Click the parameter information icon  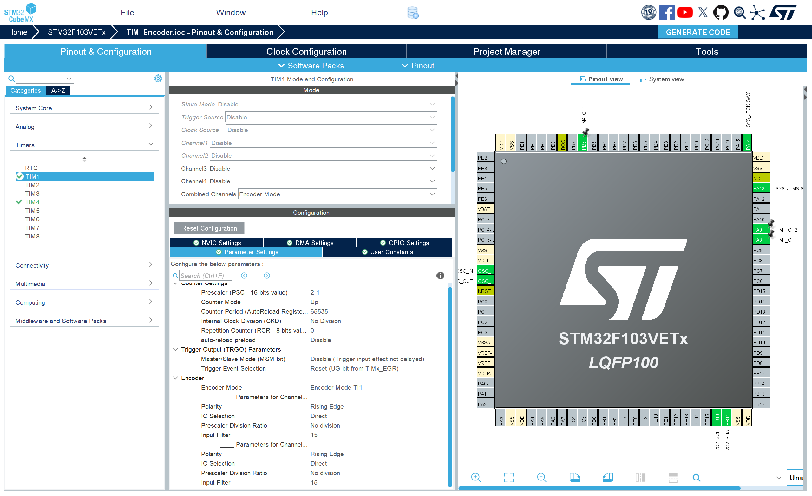440,276
